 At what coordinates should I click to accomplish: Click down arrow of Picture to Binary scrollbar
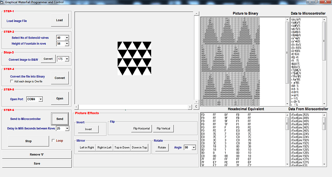(287, 104)
